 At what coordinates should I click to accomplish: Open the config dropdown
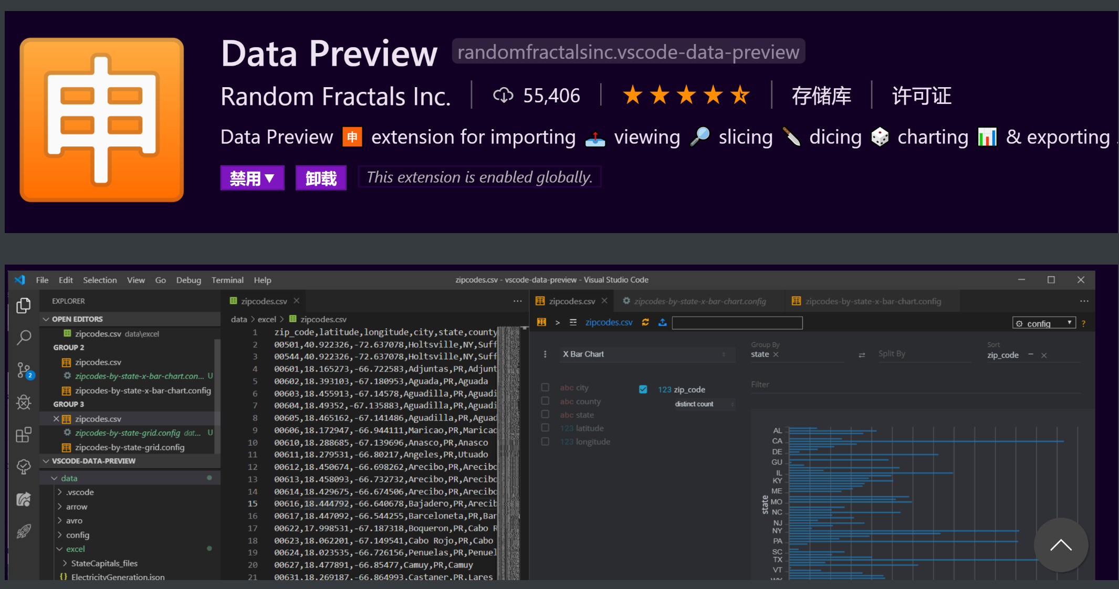click(x=1043, y=323)
